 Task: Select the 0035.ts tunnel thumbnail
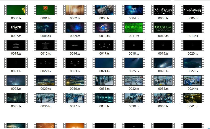click(x=16, y=98)
